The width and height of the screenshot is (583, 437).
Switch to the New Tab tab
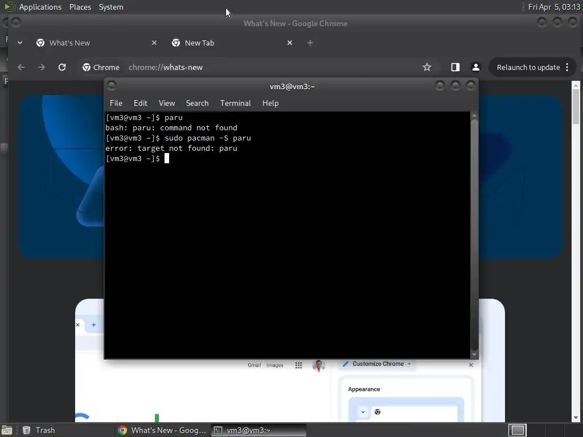click(x=232, y=43)
